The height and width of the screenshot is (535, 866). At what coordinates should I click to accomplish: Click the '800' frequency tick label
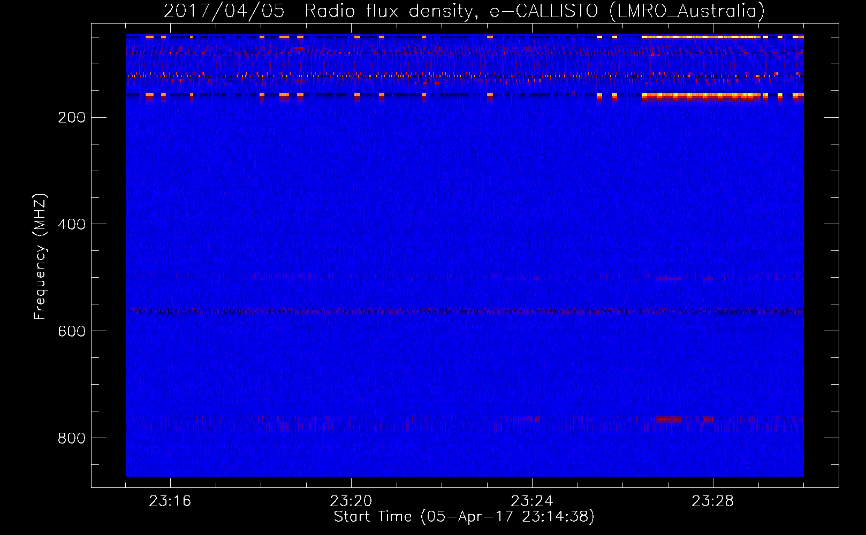[x=72, y=438]
